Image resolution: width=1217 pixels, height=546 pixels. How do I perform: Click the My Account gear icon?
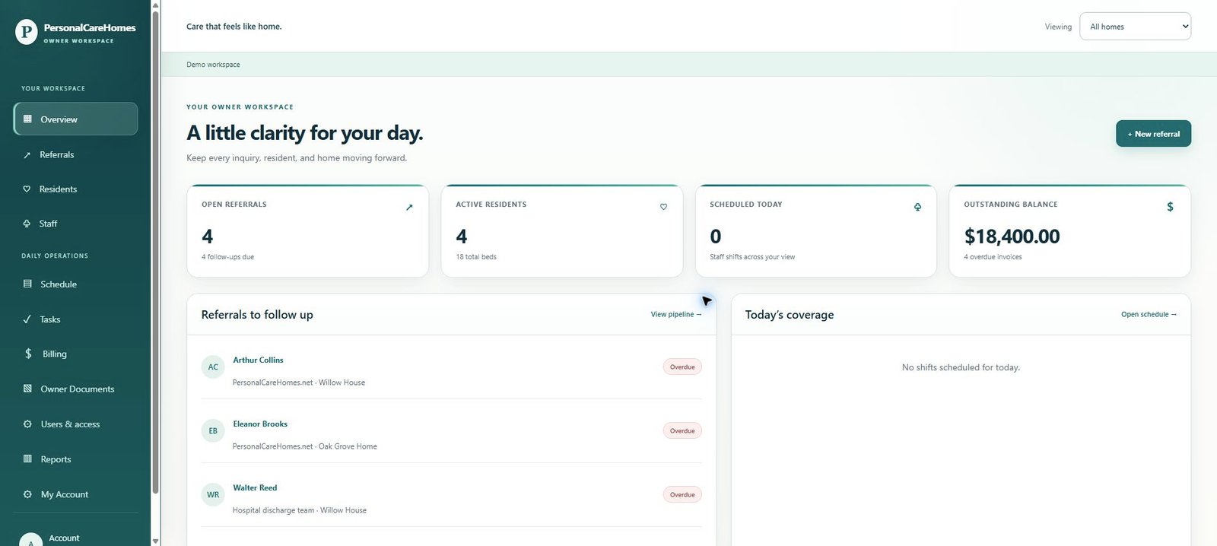(27, 494)
